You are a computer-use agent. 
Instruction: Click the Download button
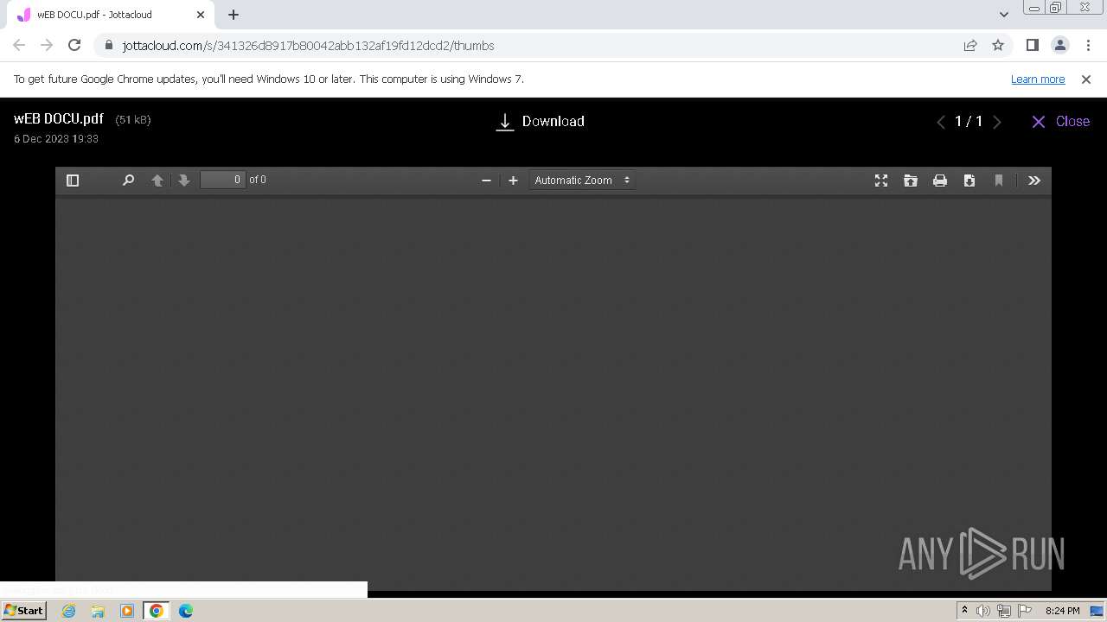click(541, 122)
